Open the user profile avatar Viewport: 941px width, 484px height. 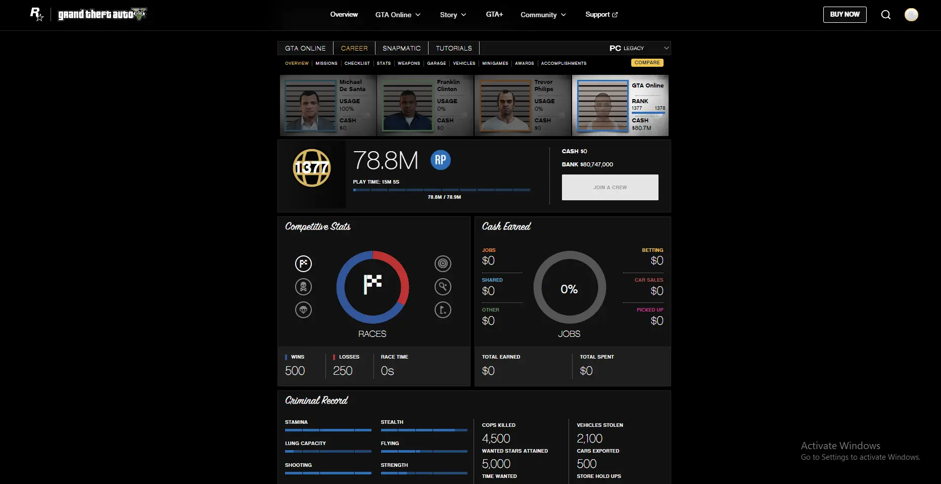pyautogui.click(x=911, y=15)
